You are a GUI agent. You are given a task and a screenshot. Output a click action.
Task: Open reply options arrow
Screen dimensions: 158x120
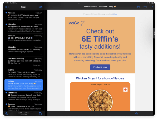[136, 113]
